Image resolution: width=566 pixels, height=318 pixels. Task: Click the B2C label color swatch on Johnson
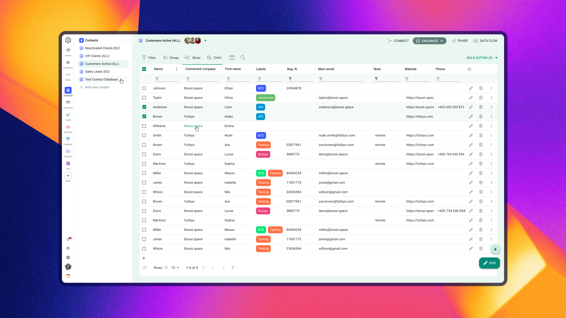pos(261,88)
